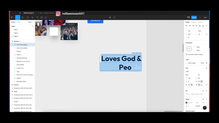
Task: Click the Align bottom icon
Action: (x=203, y=26)
